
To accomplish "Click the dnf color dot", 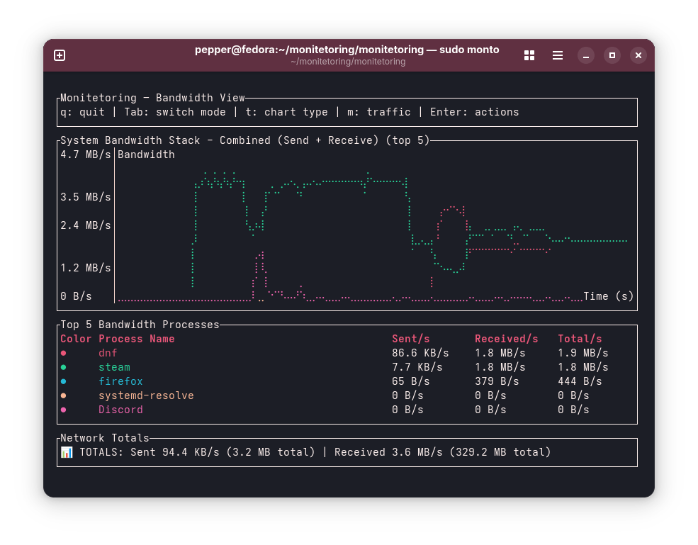I will (64, 353).
